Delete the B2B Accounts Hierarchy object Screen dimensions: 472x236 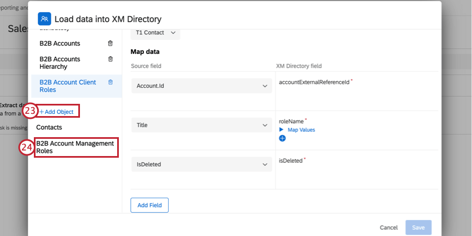(110, 59)
